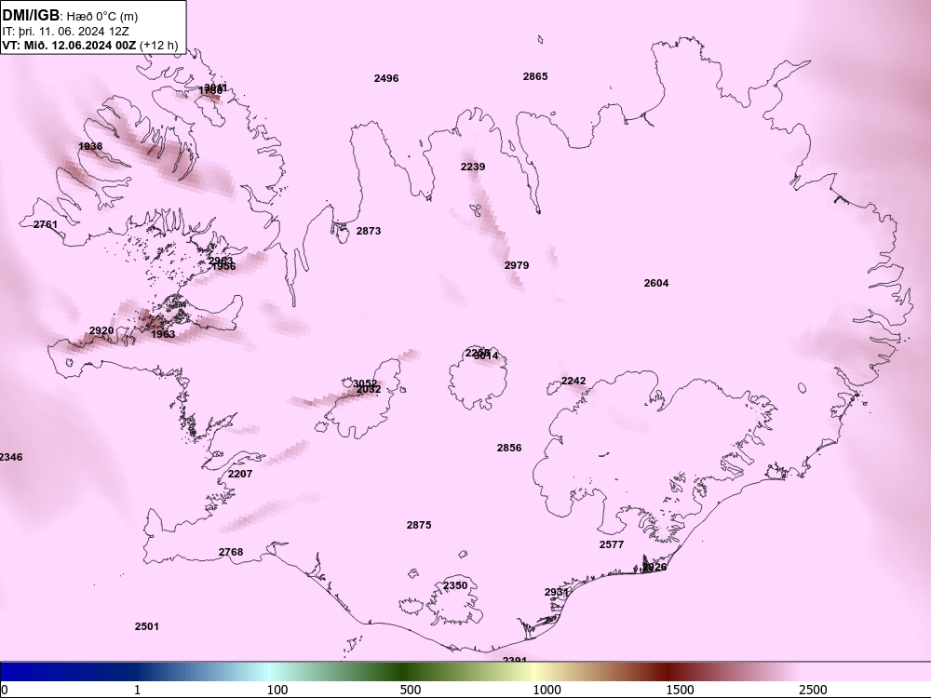This screenshot has height=698, width=931.
Task: Click the 2577 value on the map
Action: click(x=612, y=544)
